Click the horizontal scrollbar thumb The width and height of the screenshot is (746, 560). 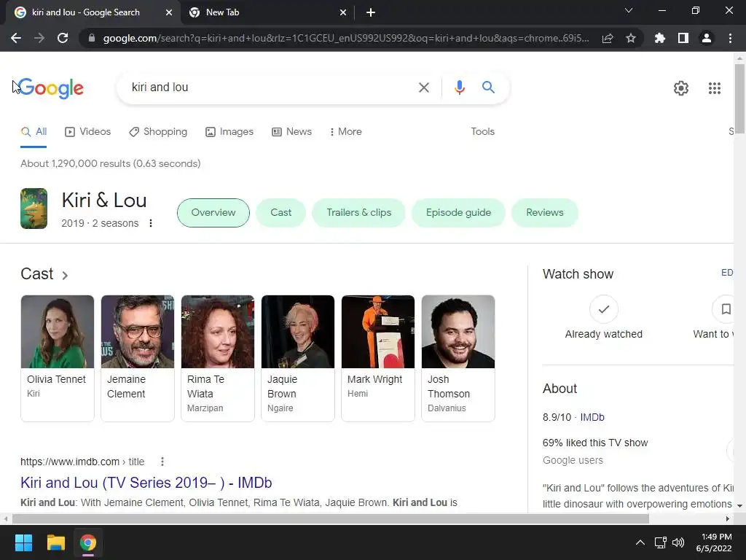point(331,518)
